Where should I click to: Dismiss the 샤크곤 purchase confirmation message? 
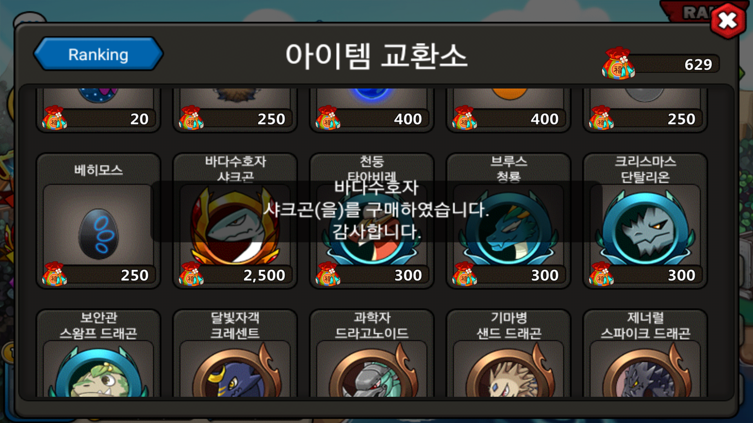[x=376, y=211]
